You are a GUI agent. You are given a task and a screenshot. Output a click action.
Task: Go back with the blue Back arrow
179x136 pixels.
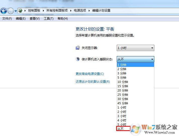tap(4, 11)
